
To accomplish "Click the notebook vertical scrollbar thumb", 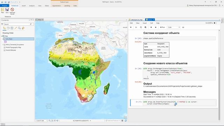I will [219, 89].
